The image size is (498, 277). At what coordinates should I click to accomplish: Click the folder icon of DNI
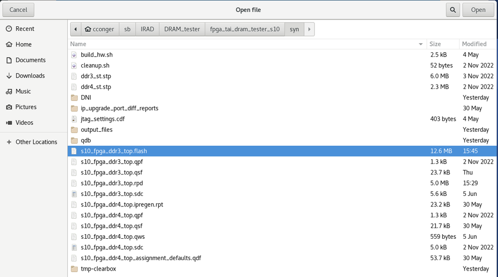[x=74, y=97]
